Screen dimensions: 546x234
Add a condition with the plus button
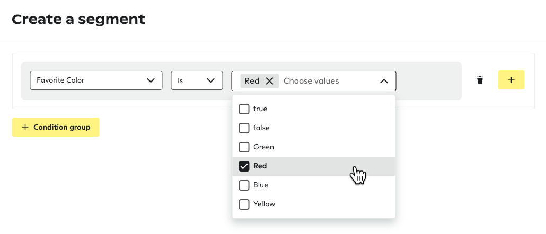click(x=511, y=80)
